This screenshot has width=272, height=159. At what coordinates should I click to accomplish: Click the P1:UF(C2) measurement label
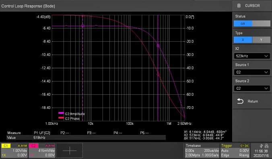[x=42, y=133]
